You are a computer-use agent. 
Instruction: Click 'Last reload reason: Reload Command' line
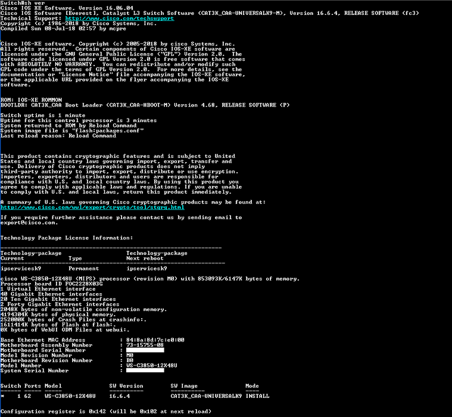point(58,136)
